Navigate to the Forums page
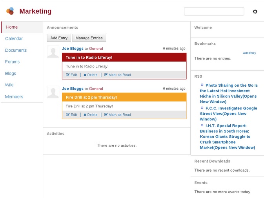Viewport: 264px width, 198px height. [x=12, y=62]
